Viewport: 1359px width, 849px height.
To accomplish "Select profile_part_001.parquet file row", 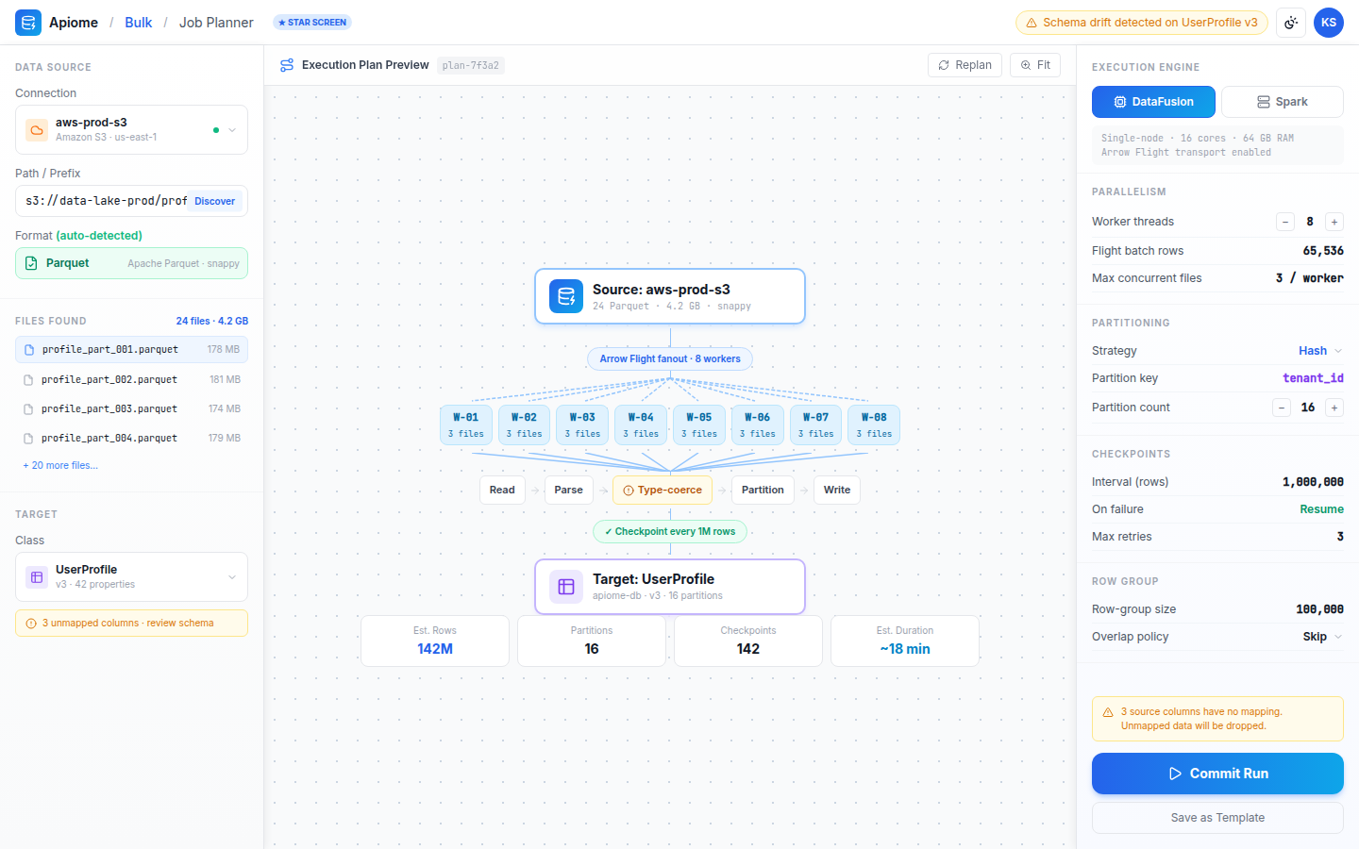I will [x=131, y=350].
